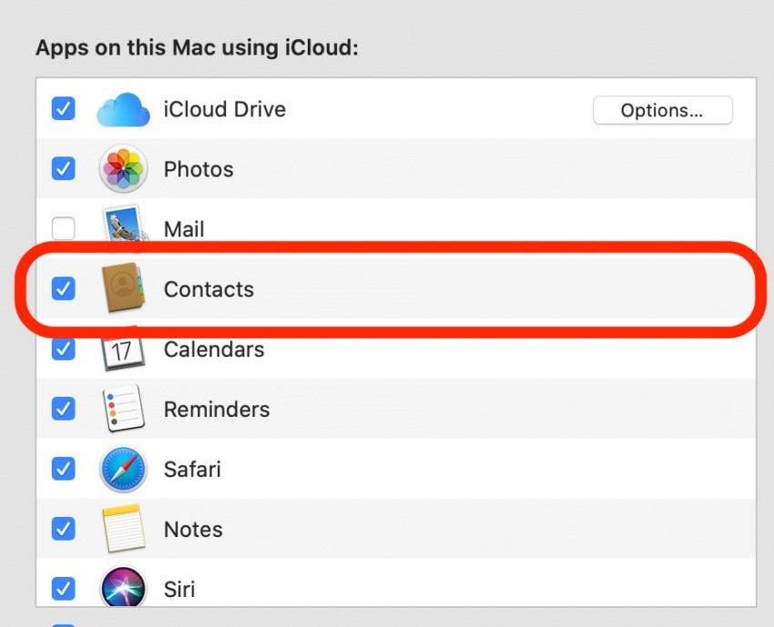Select the Contacts text label
The height and width of the screenshot is (627, 774).
pos(209,289)
